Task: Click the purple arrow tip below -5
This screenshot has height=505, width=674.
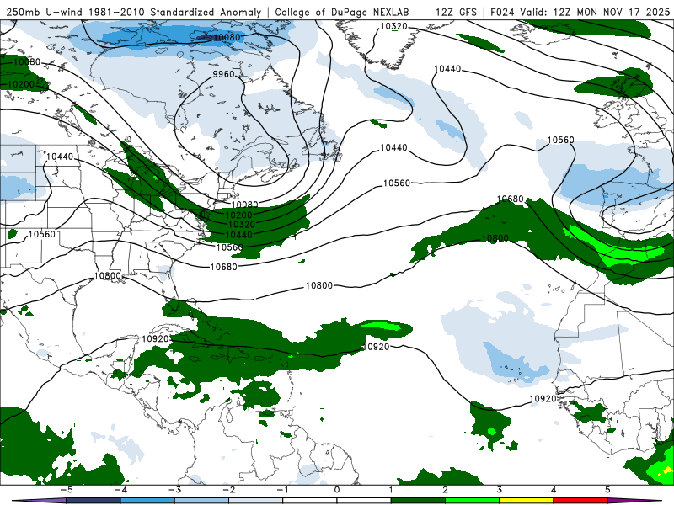Action: click(39, 501)
